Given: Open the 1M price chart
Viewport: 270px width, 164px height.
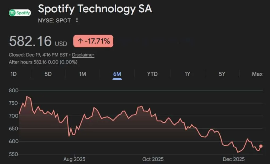Looking at the screenshot, I should click(x=82, y=74).
